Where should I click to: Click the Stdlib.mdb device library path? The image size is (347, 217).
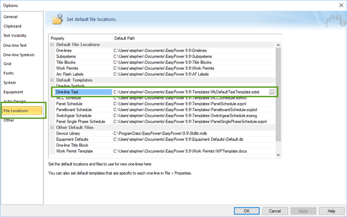[160, 133]
